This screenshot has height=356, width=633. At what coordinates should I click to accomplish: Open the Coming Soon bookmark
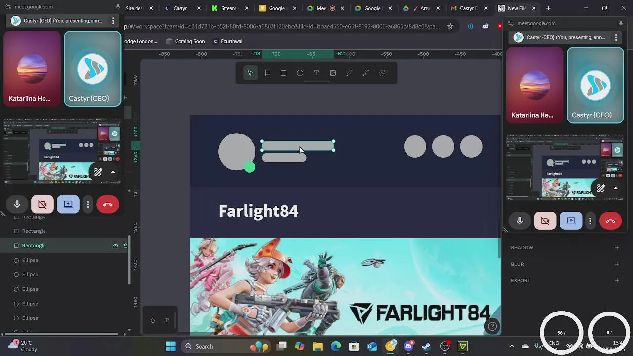185,41
